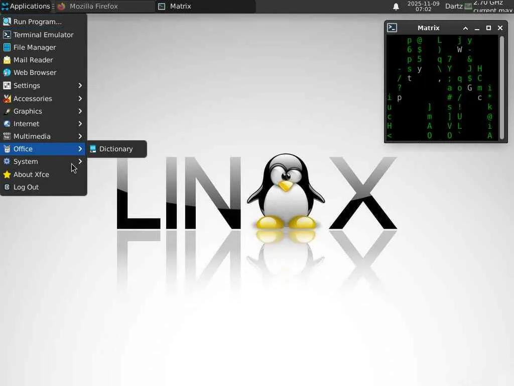Viewport: 514px width, 386px height.
Task: Click the Matrix window title text
Action: 429,28
